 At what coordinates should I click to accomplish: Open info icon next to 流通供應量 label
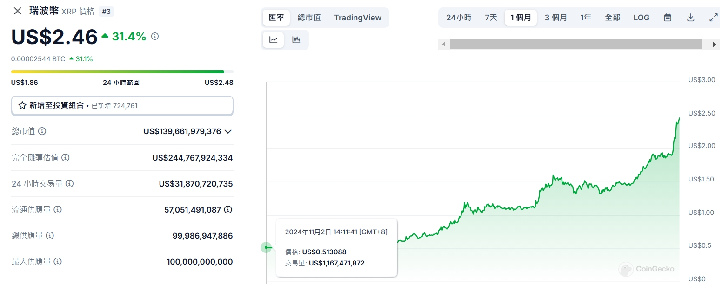pos(58,210)
